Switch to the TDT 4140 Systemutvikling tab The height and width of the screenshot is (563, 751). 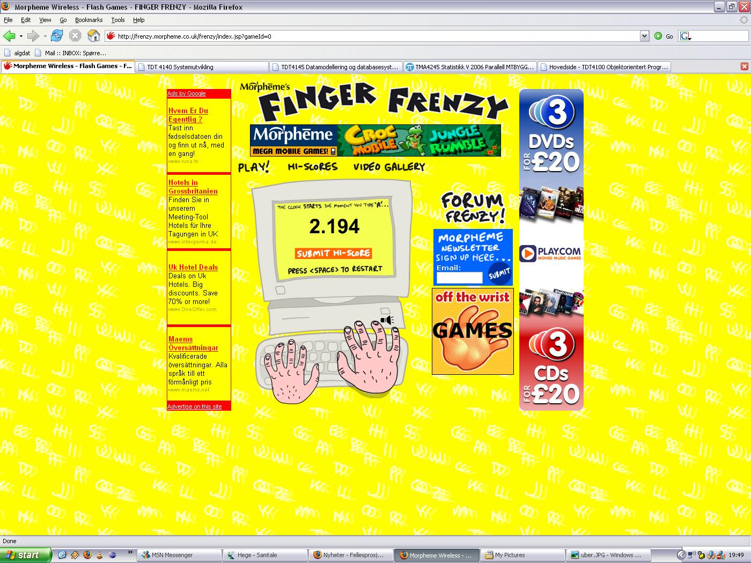[202, 67]
